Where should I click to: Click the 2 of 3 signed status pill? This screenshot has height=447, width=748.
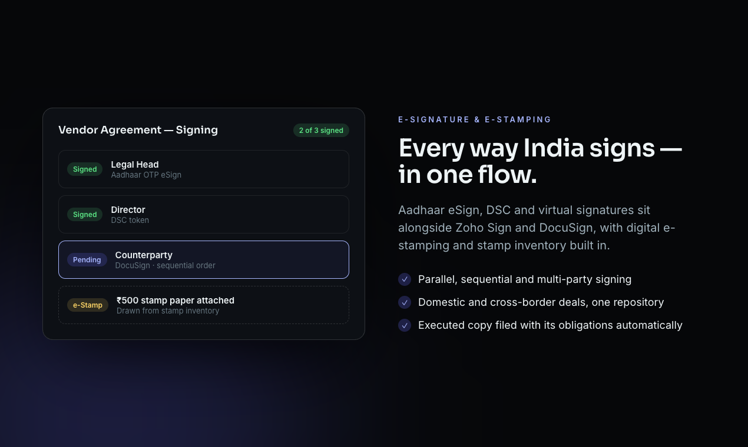(x=321, y=131)
